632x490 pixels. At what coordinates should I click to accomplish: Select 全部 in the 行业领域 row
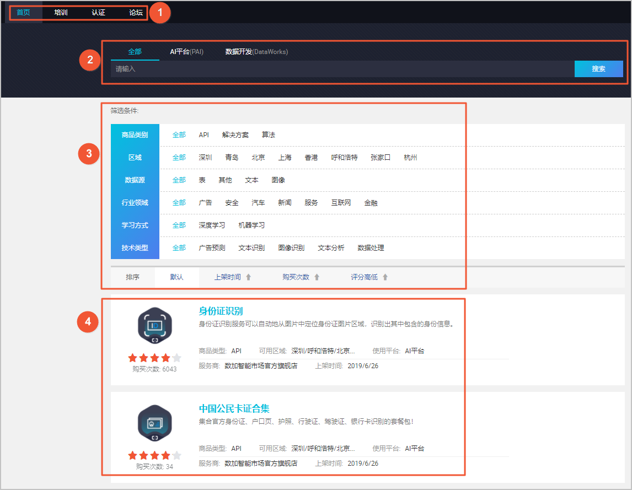pos(179,203)
